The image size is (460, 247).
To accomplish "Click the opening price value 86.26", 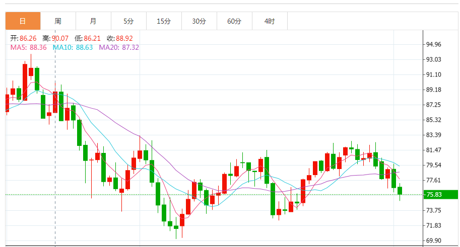I will pos(28,38).
